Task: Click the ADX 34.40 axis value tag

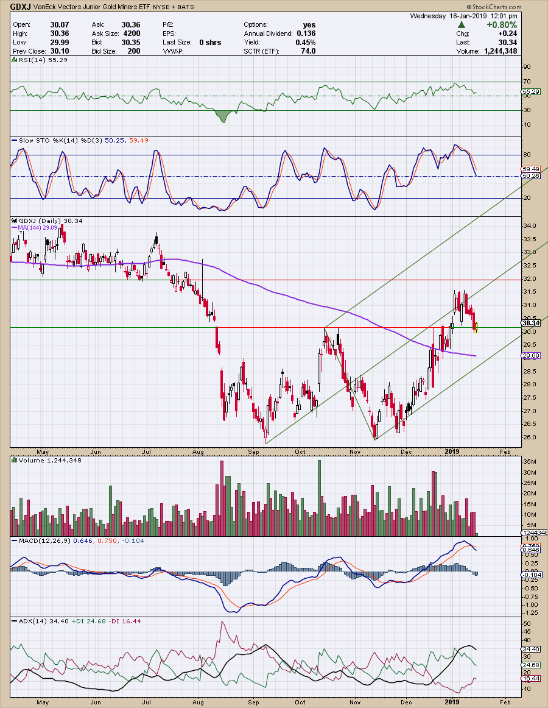Action: tap(531, 650)
